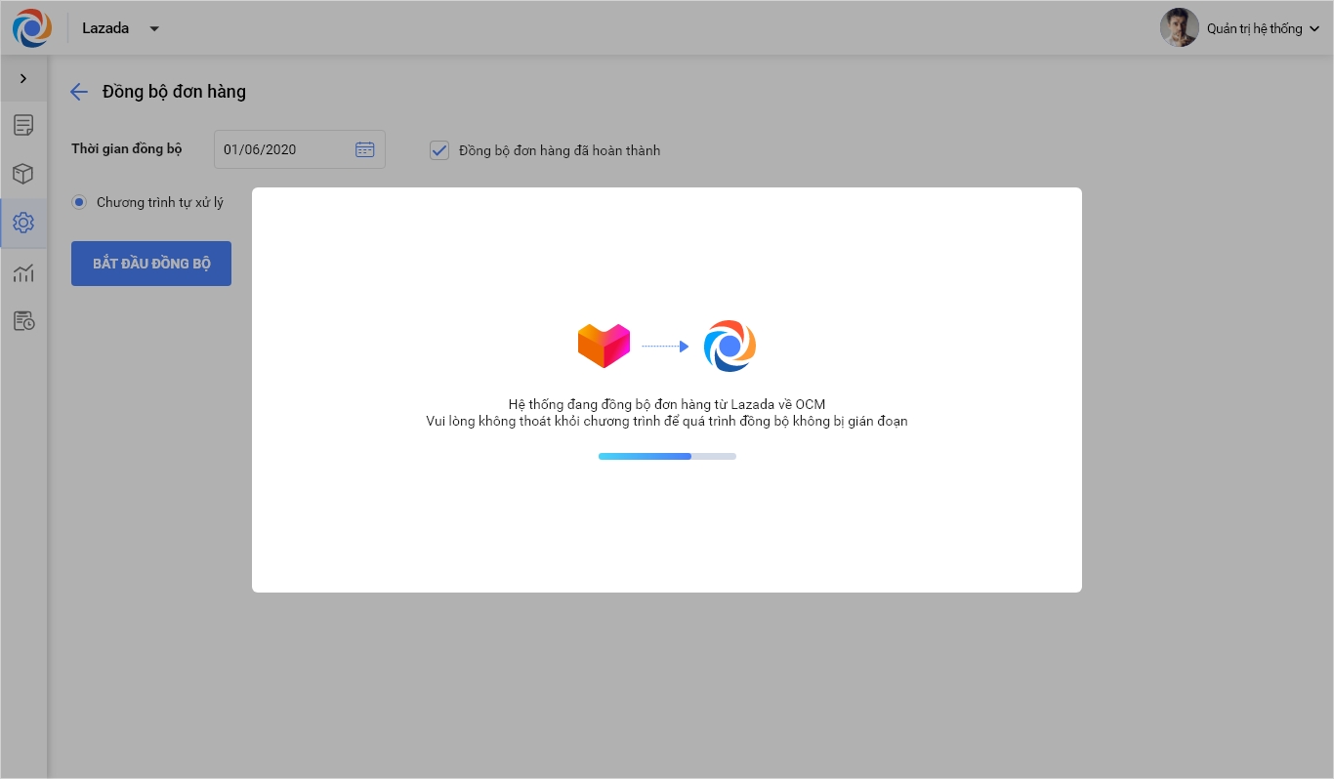Open the 'Quản trị hệ thống' account menu
This screenshot has width=1334, height=779.
click(1263, 28)
